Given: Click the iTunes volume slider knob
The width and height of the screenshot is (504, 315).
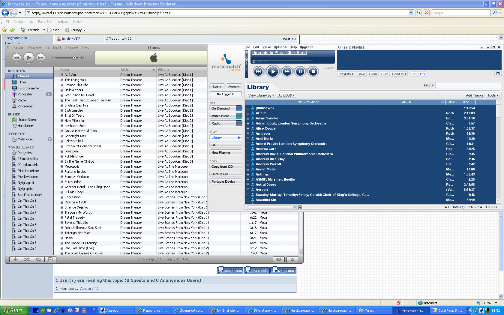Looking at the screenshot, I should tap(74, 58).
